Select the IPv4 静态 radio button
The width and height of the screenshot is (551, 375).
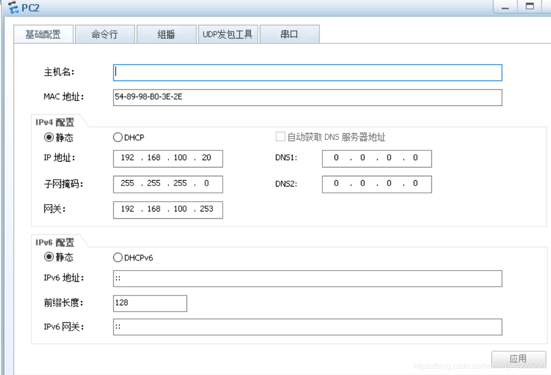pos(48,137)
